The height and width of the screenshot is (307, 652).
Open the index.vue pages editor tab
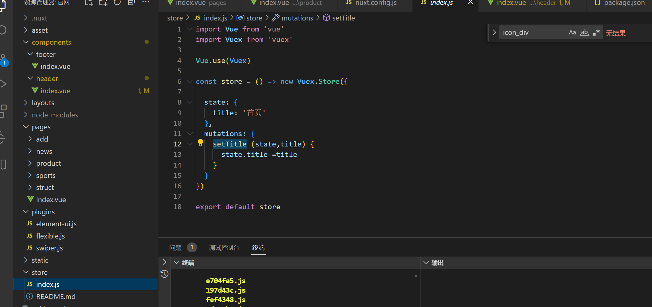point(200,3)
